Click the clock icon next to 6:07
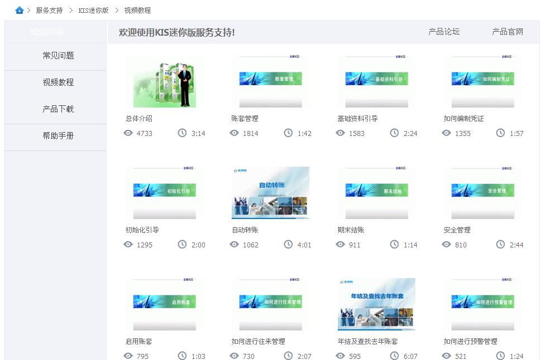Viewport: 545px width, 360px height. point(394,356)
